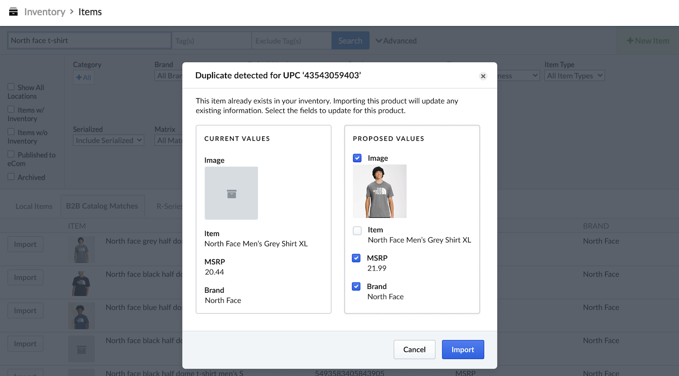
Task: Import the blue half dome item
Action: pyautogui.click(x=25, y=311)
